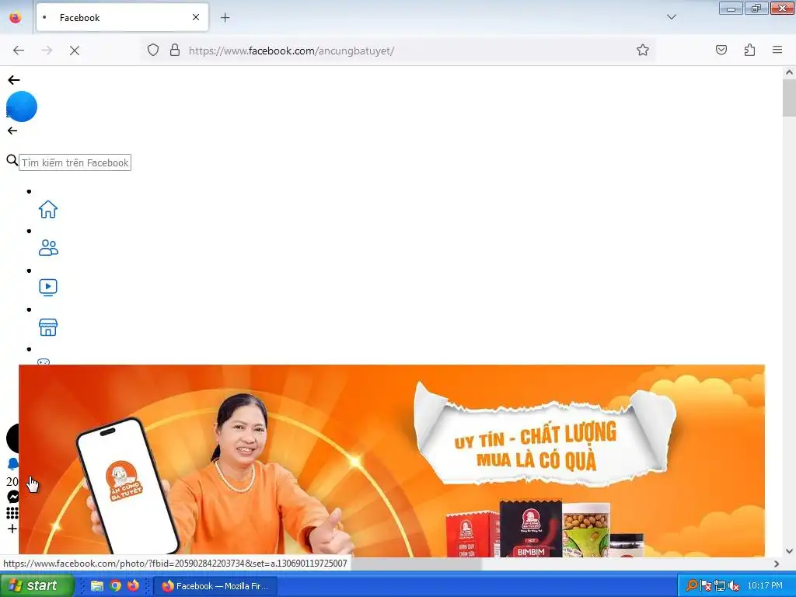The height and width of the screenshot is (597, 796).
Task: Stop loading the current page
Action: (75, 51)
